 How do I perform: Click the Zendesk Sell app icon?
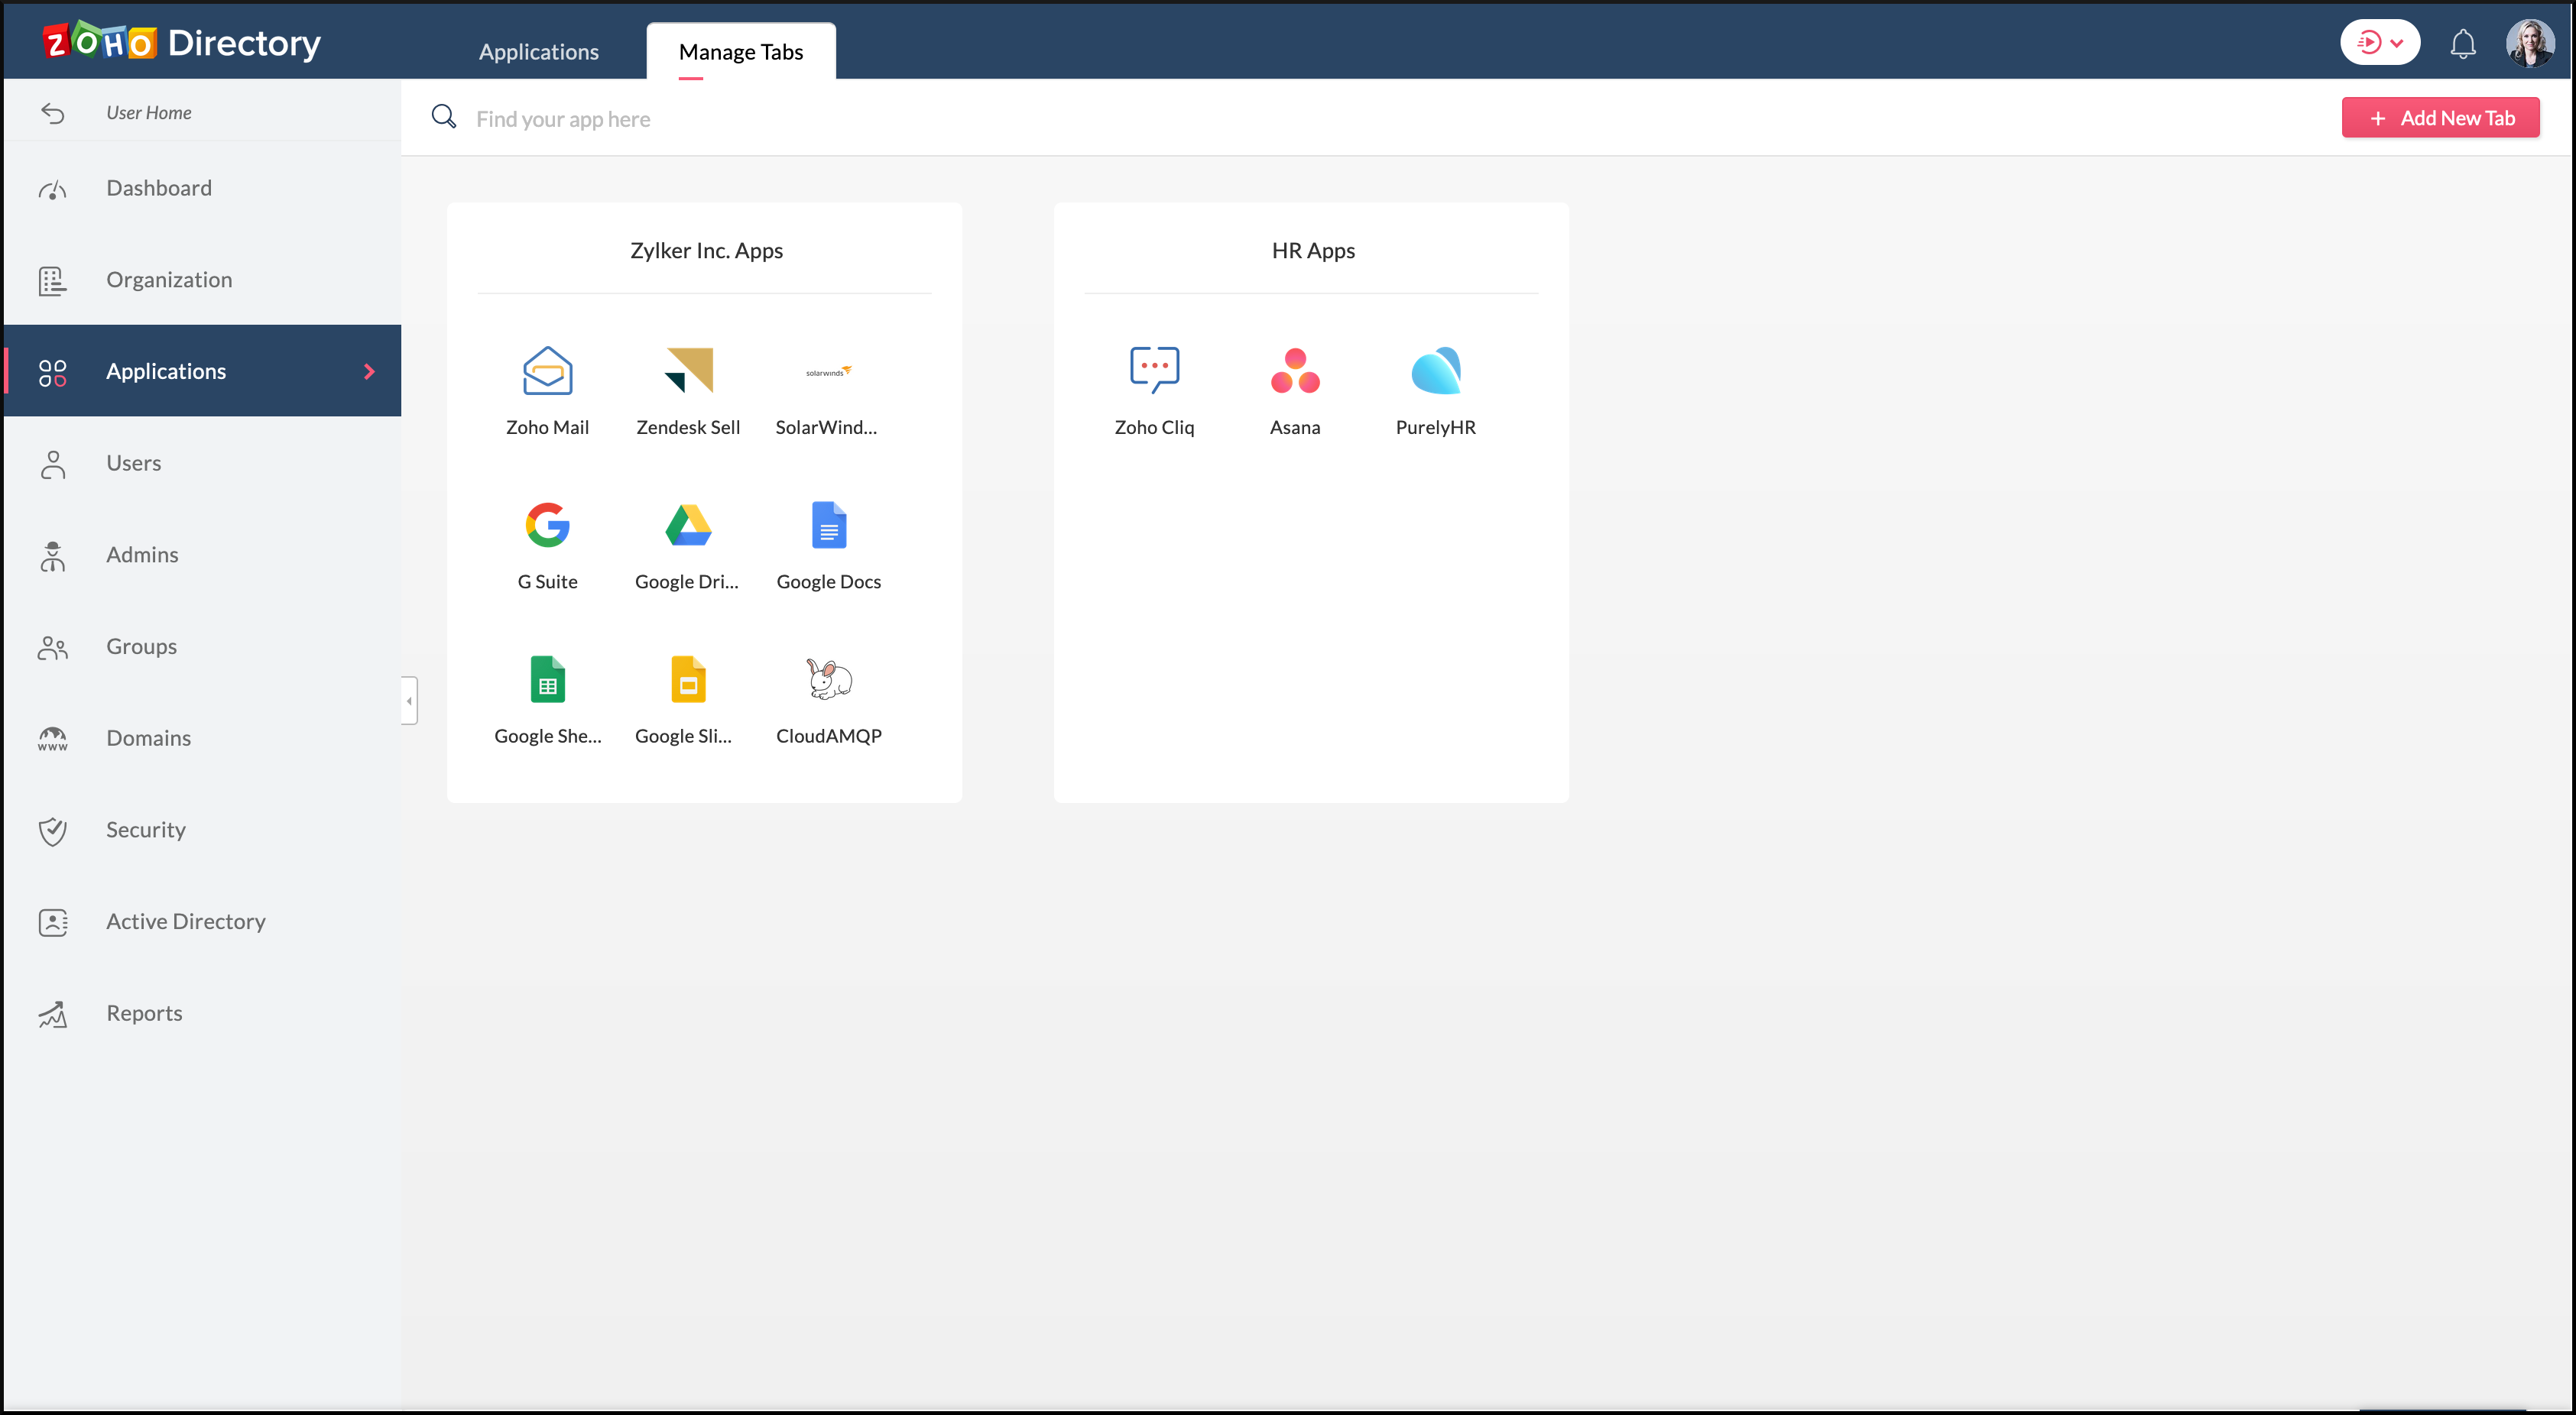pyautogui.click(x=688, y=371)
